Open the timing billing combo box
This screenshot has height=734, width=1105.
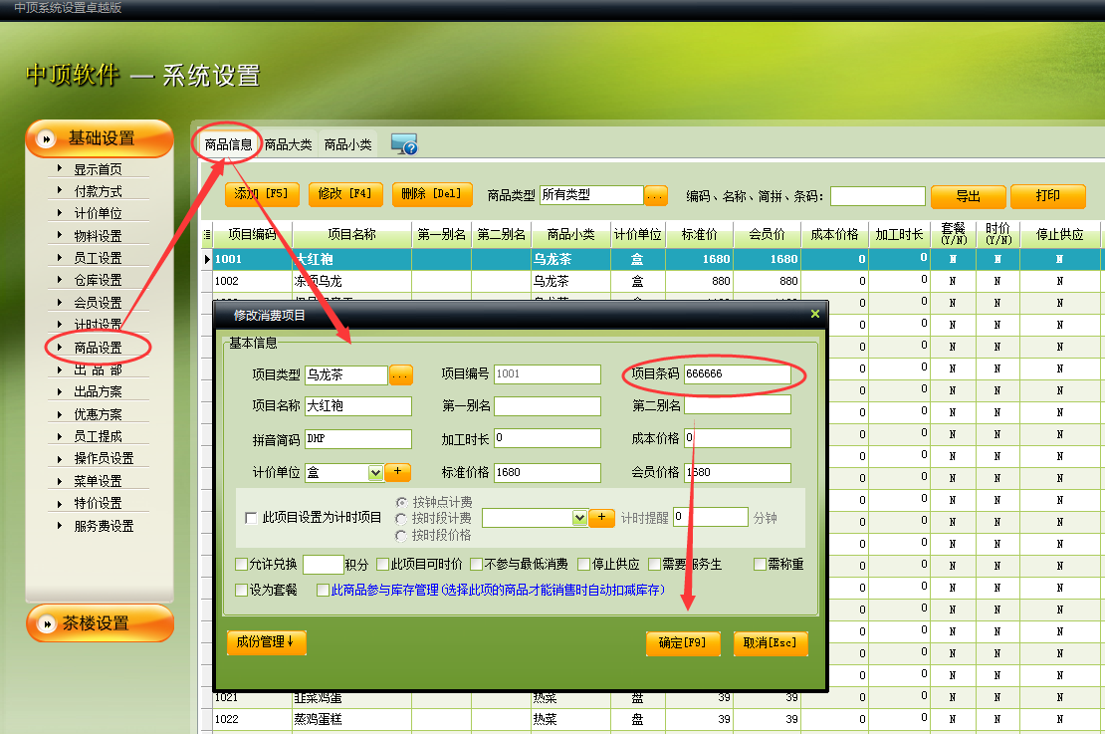[x=579, y=518]
